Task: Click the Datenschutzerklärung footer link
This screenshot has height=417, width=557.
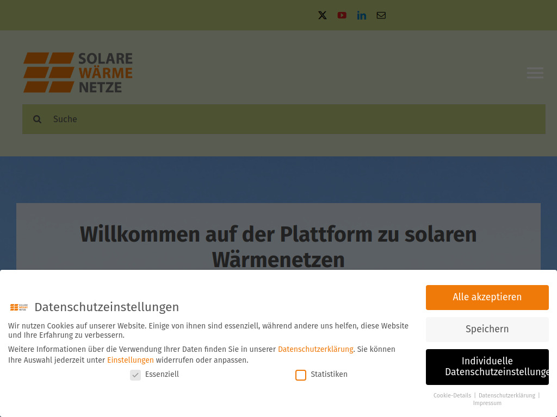Action: click(506, 395)
